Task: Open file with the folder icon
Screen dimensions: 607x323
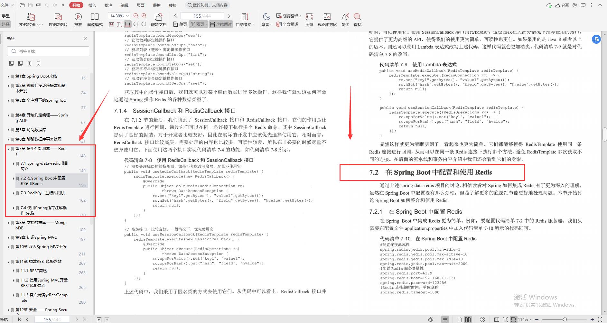Action: [22, 5]
